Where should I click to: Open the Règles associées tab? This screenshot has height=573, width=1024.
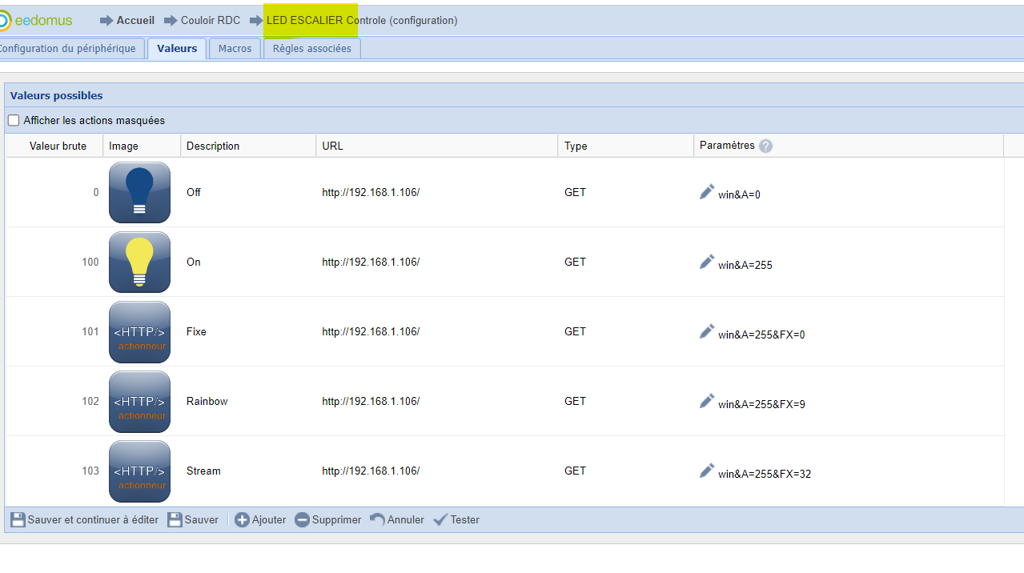(312, 49)
